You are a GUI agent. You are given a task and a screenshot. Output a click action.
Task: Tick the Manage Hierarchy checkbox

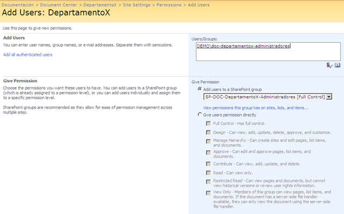click(x=208, y=142)
